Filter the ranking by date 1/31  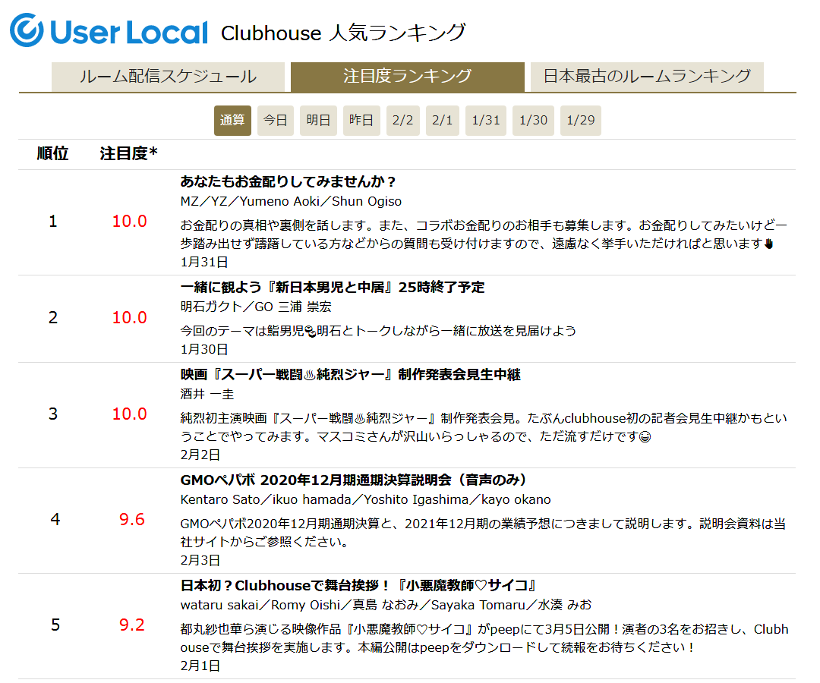(486, 121)
